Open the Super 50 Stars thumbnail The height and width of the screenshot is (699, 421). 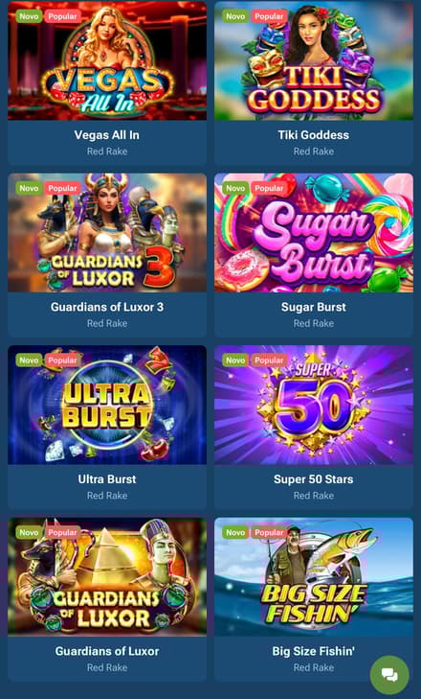(314, 405)
